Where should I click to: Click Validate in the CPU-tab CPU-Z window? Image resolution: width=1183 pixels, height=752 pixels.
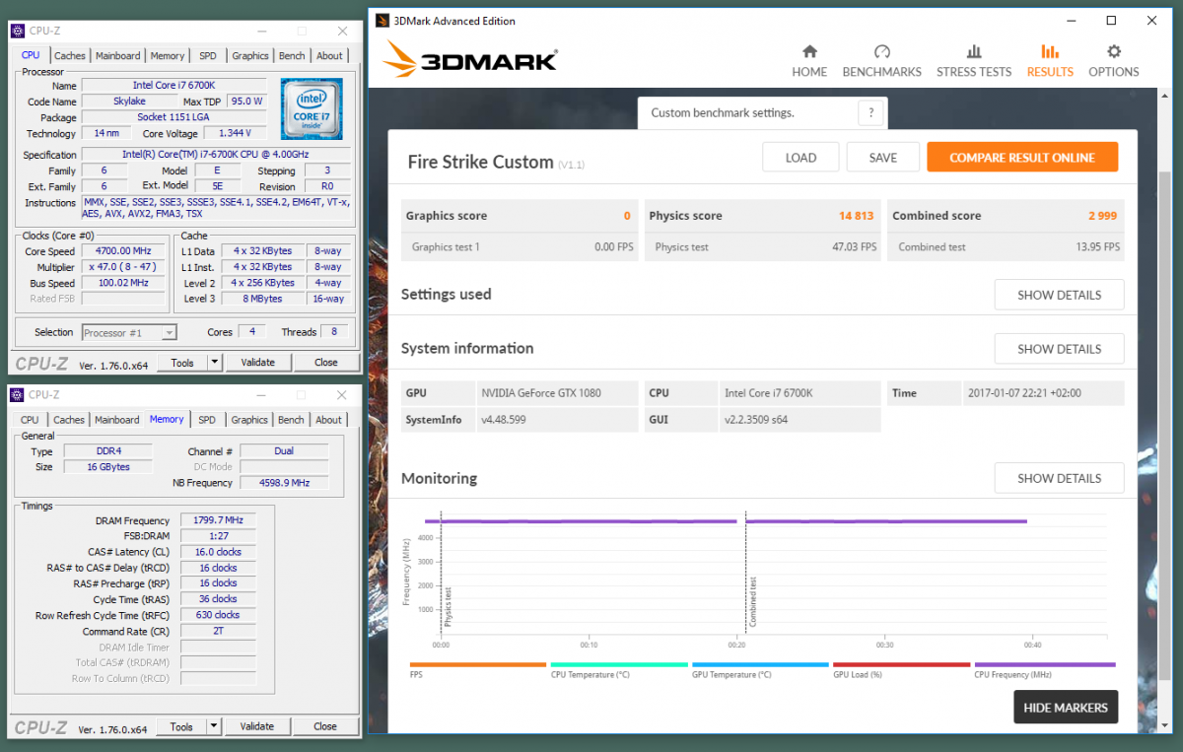tap(258, 363)
